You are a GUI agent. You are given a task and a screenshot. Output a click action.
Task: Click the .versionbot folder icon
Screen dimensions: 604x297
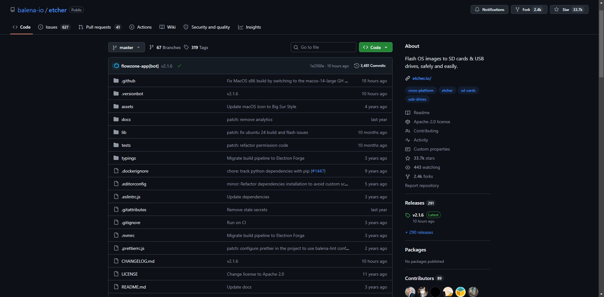coord(116,94)
